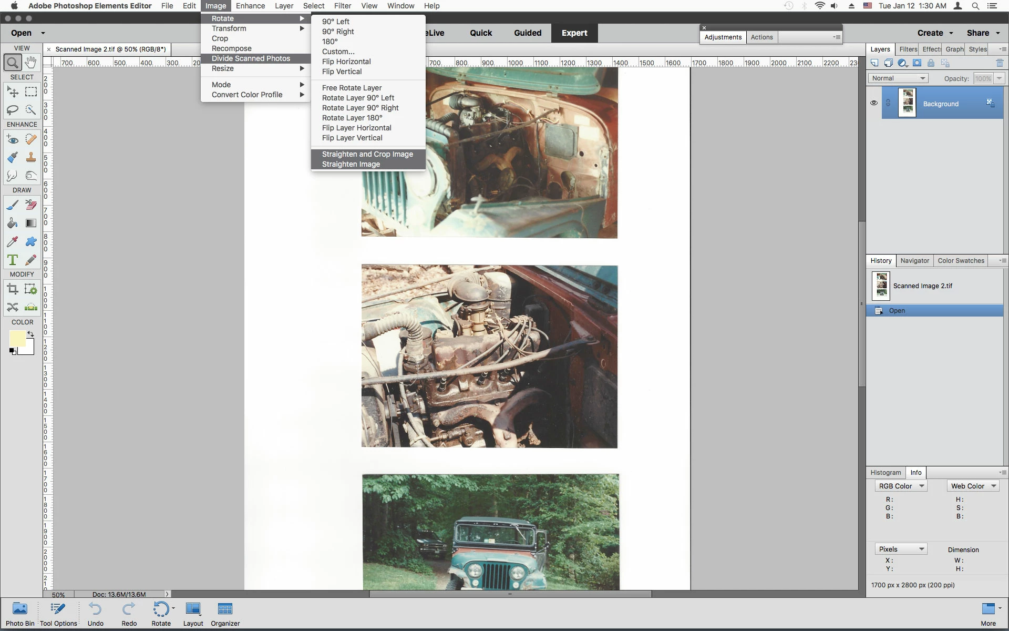1009x631 pixels.
Task: Click the Red Eye Removal tool
Action: click(x=13, y=139)
